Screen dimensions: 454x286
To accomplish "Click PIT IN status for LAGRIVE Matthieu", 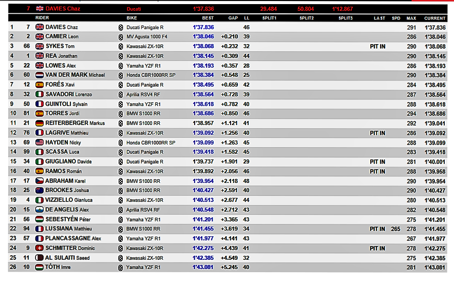I will 377,133.
